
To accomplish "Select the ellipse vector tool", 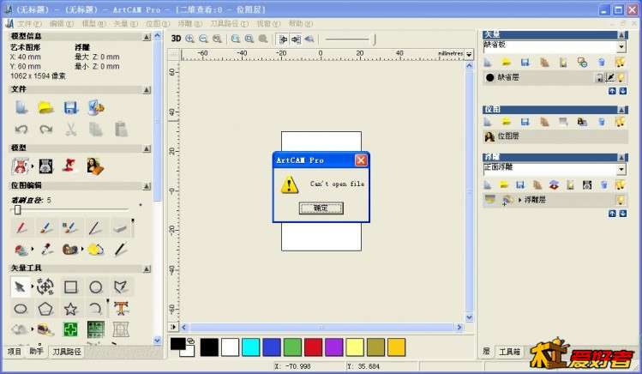I will pos(21,309).
